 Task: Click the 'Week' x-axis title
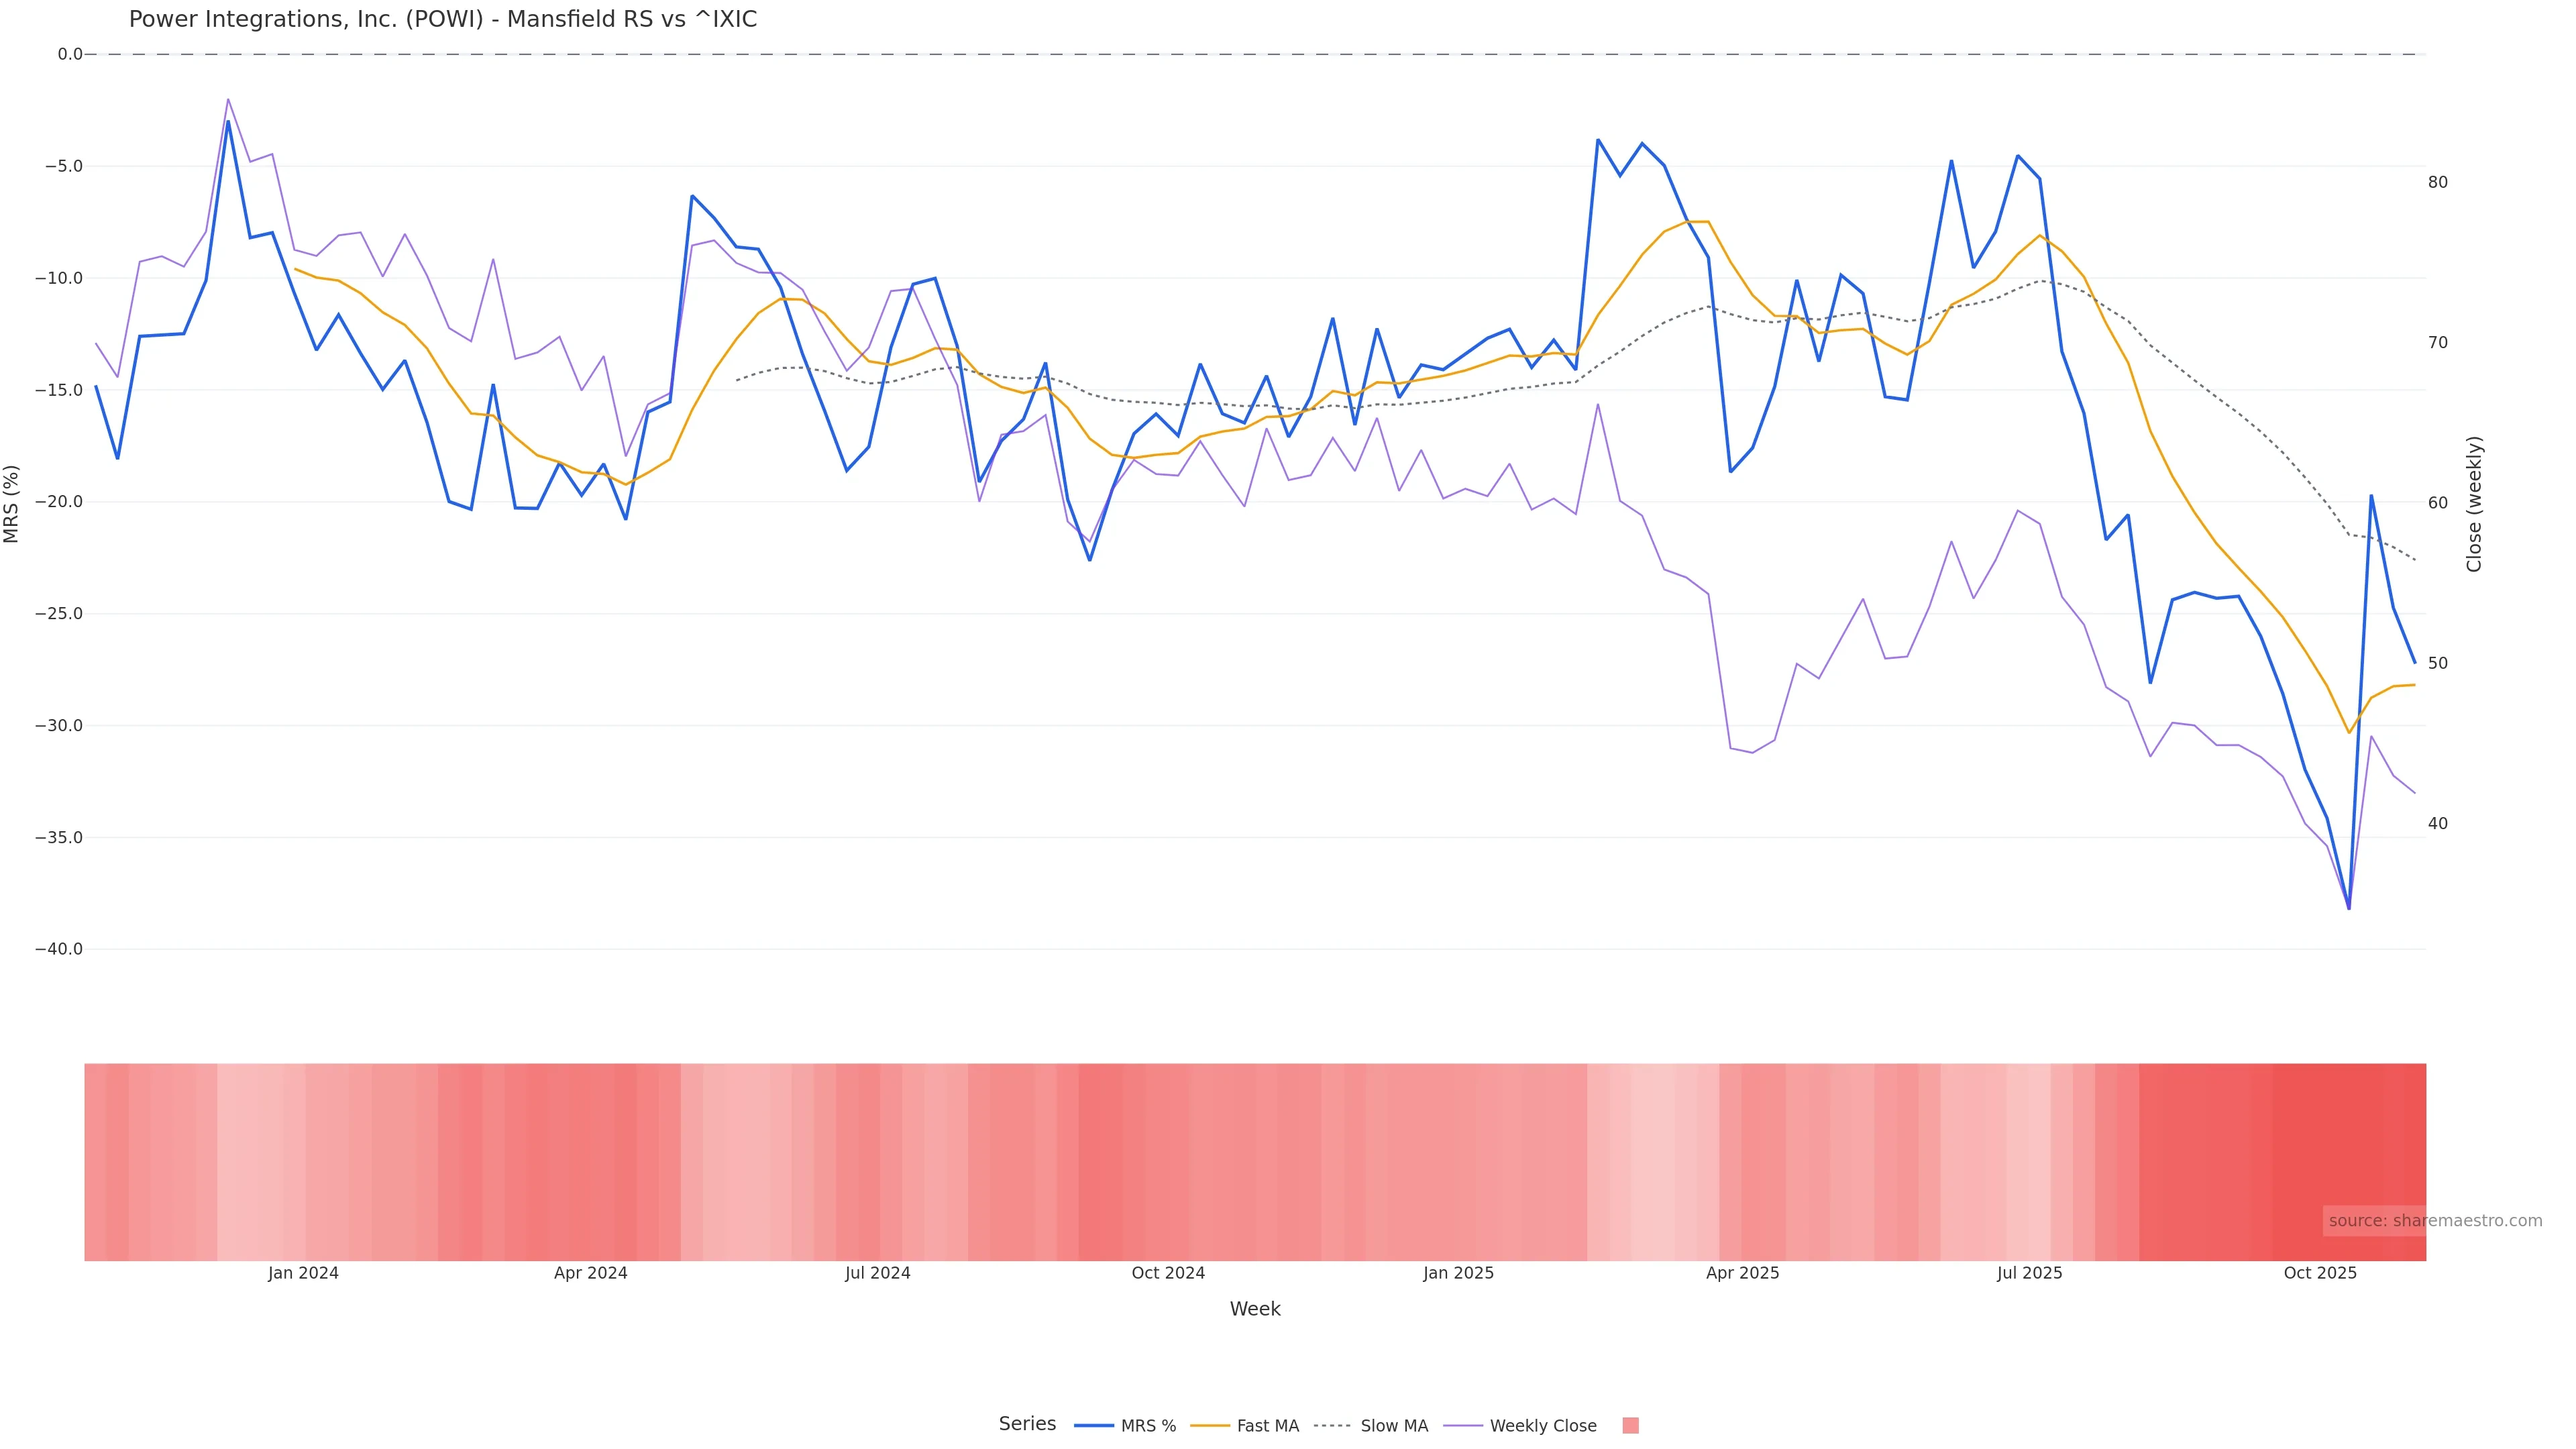(1255, 1309)
